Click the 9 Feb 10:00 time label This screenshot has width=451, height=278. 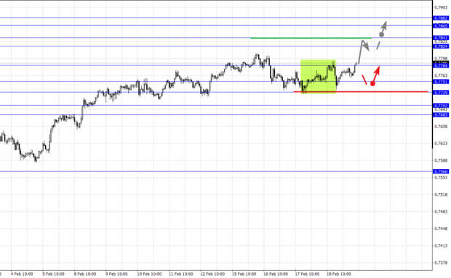pos(116,274)
